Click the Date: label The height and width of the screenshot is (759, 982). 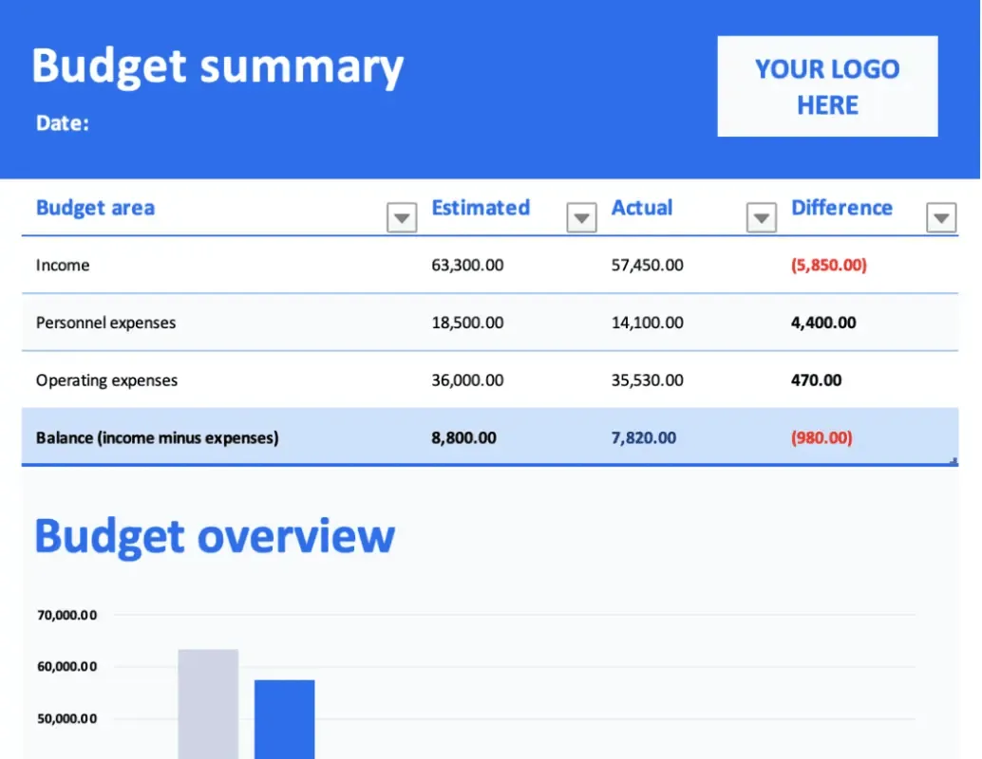click(x=63, y=122)
